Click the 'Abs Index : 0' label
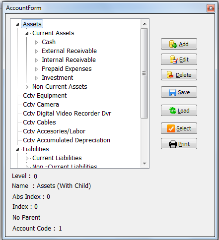Viewport: 219px width, 240px height. [x=31, y=197]
